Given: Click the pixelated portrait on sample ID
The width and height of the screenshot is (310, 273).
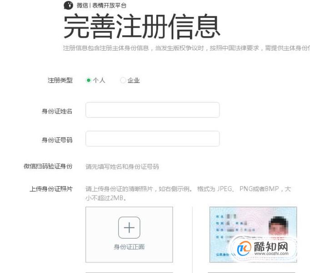Looking at the screenshot, I should [278, 226].
